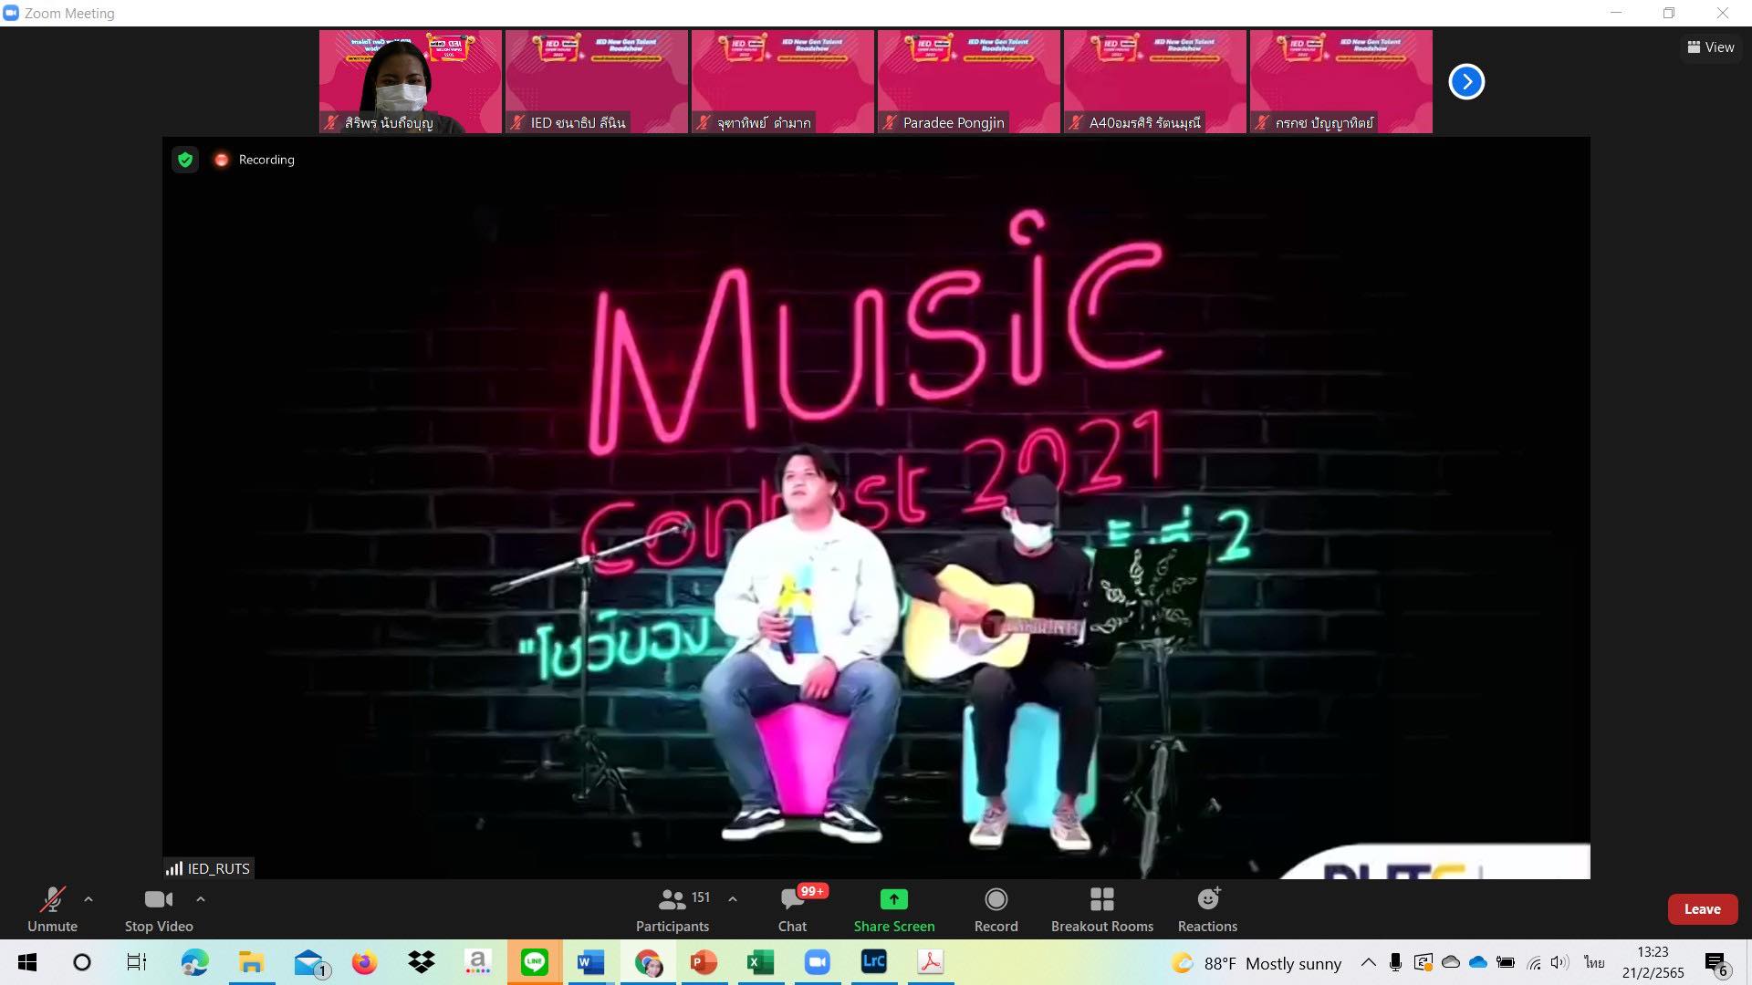Open the display sync tray icon
The image size is (1752, 985).
pyautogui.click(x=1423, y=962)
